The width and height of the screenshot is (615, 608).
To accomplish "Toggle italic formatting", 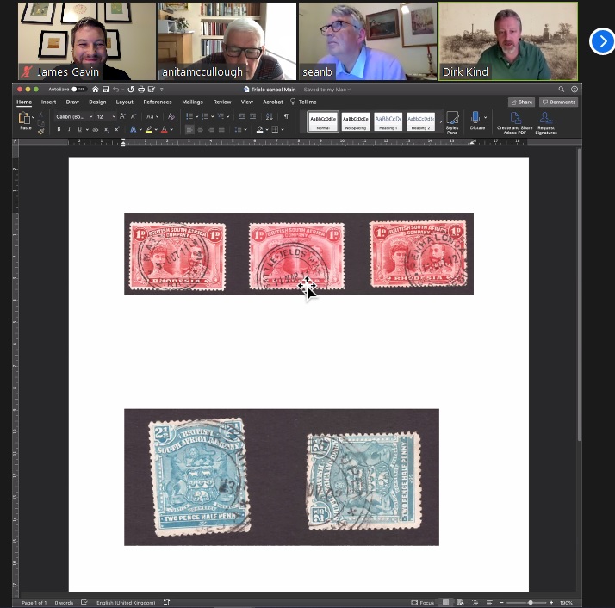I will (x=69, y=129).
